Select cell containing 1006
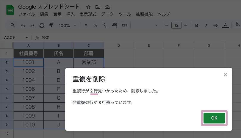 (x=29, y=89)
